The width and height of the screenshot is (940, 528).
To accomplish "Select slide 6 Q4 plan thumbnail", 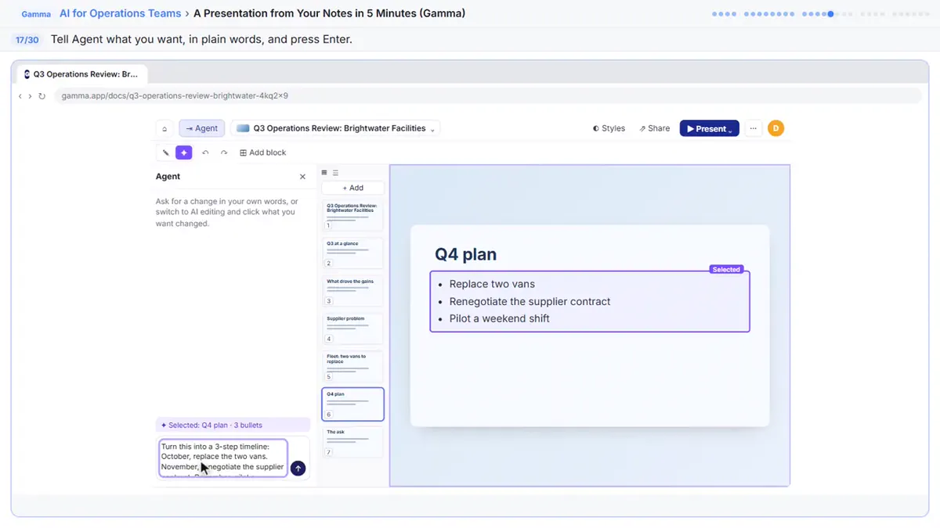I will (352, 404).
